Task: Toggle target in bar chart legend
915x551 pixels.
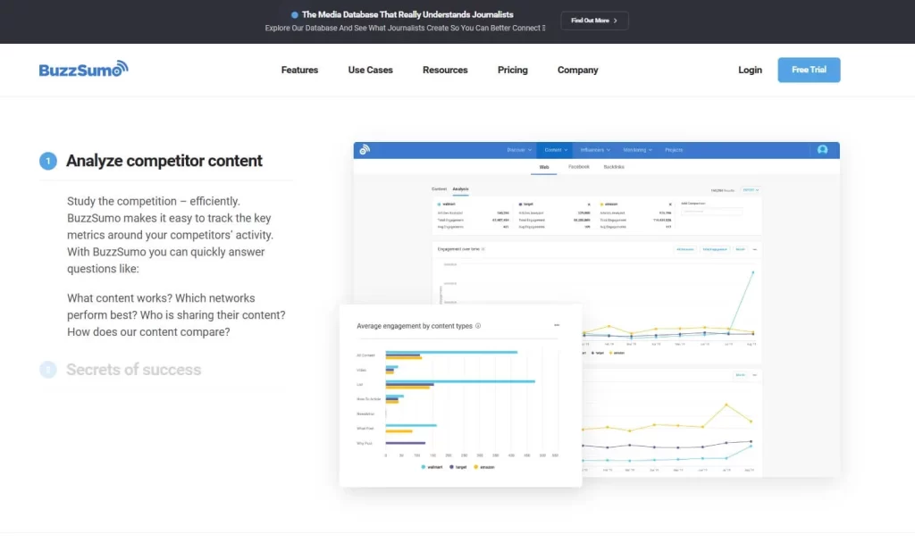Action: pos(458,467)
